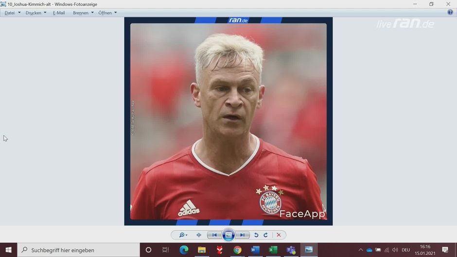Rotate image counterclockwise
This screenshot has width=457, height=257.
pyautogui.click(x=256, y=235)
